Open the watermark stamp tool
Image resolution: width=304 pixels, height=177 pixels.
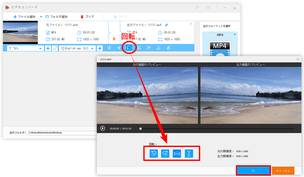click(159, 48)
